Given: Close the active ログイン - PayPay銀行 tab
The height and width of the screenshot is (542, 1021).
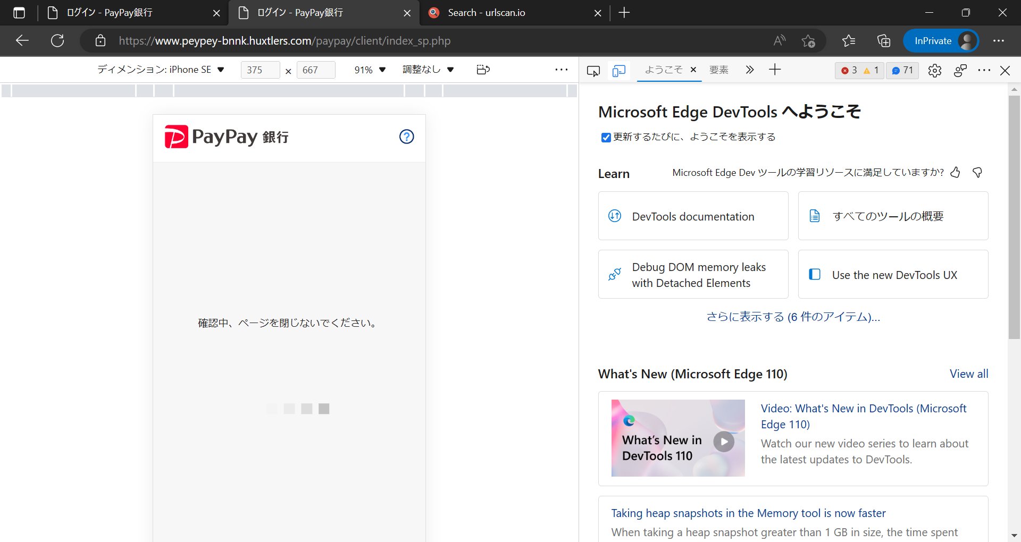Looking at the screenshot, I should click(x=407, y=13).
